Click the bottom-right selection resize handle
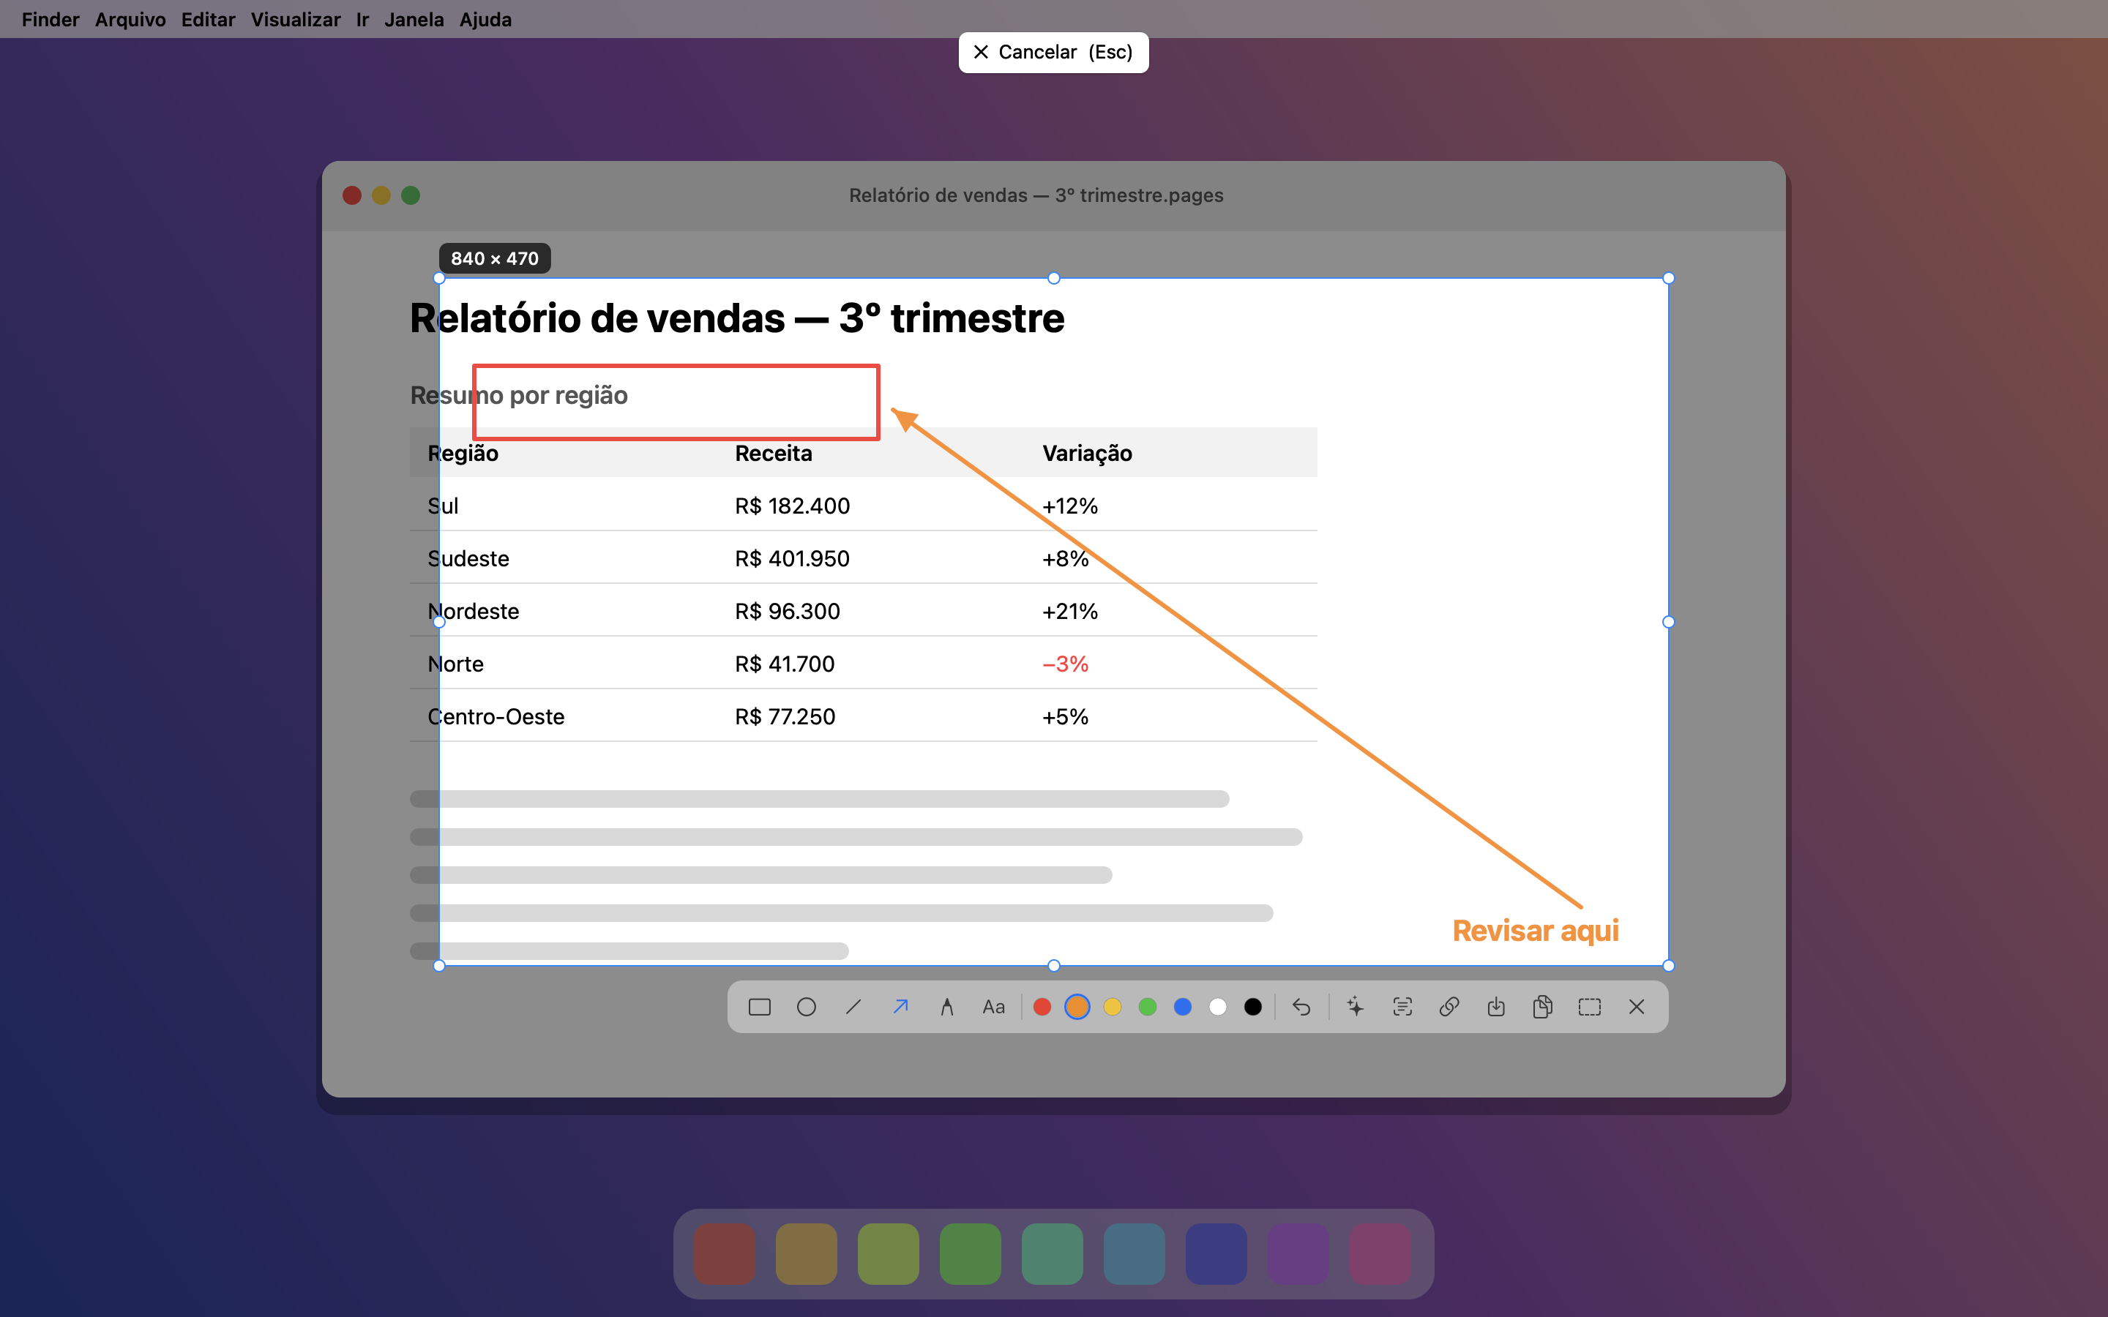Image resolution: width=2108 pixels, height=1317 pixels. point(1668,965)
